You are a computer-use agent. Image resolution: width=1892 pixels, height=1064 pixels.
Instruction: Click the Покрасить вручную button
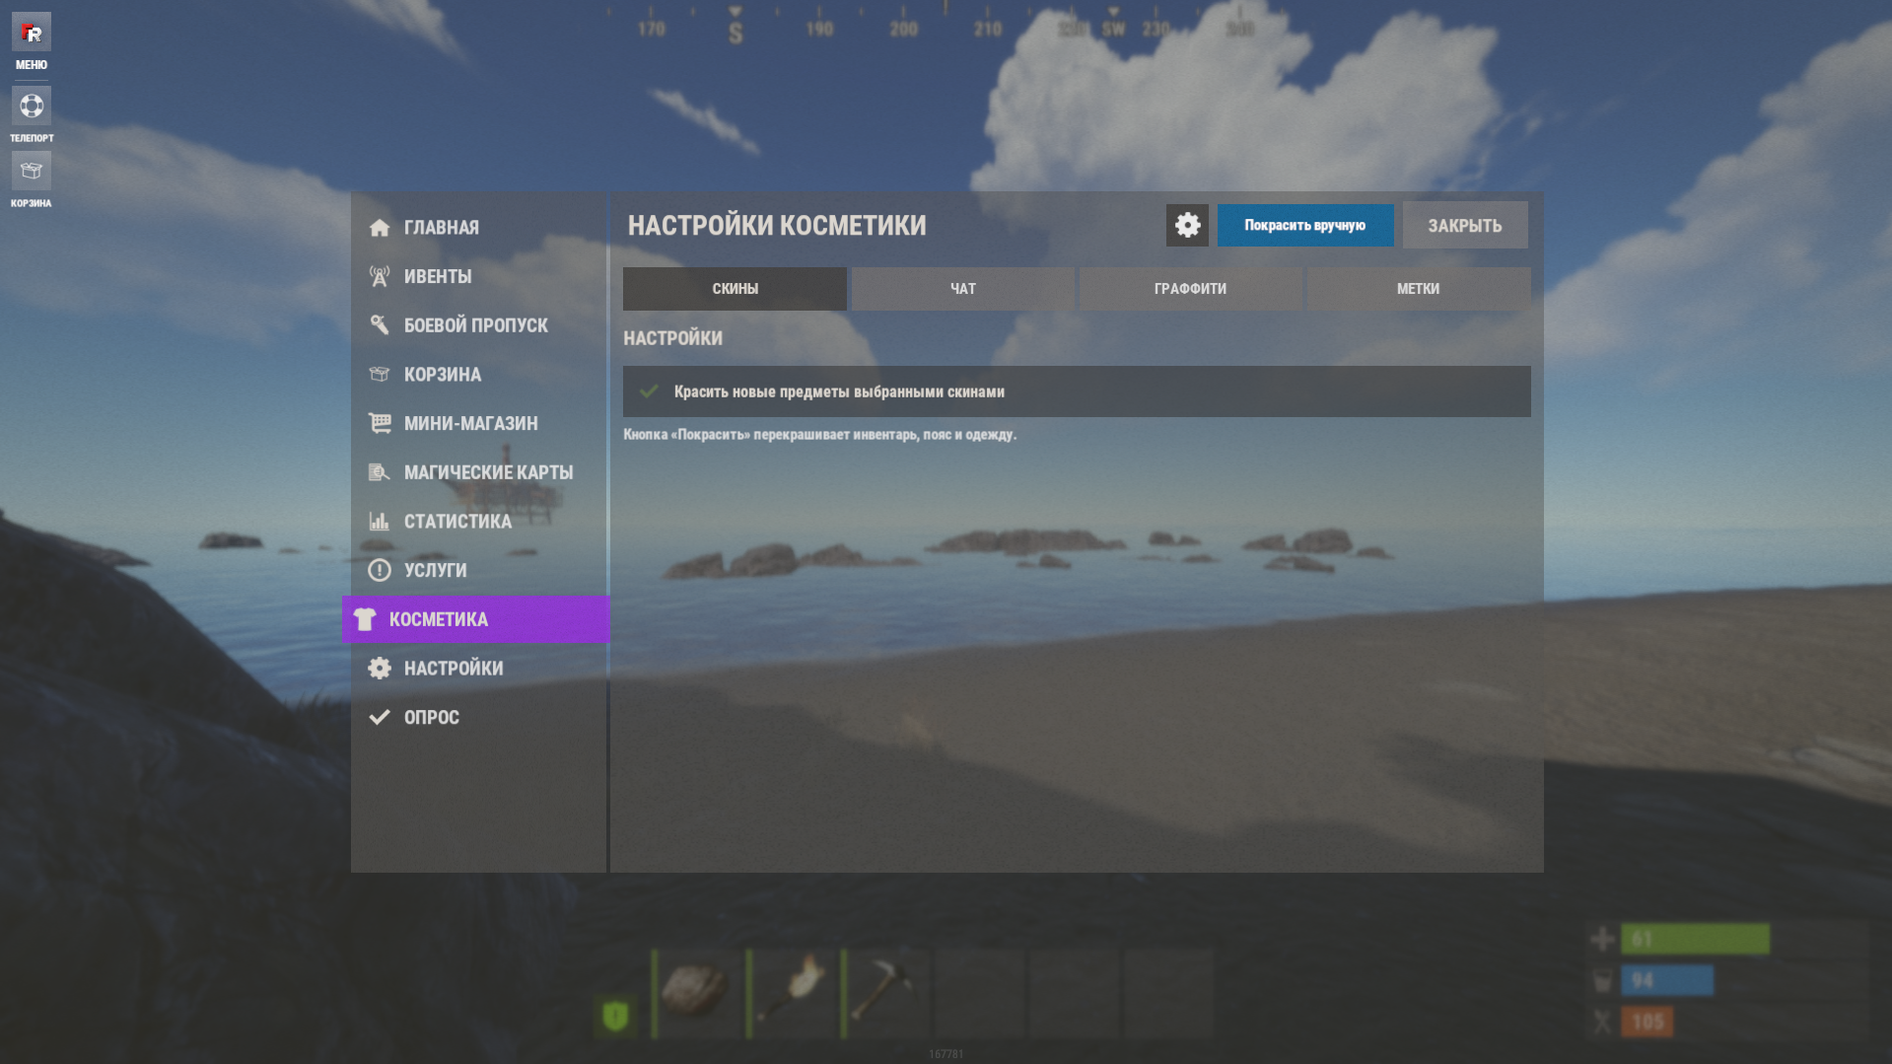pos(1304,226)
